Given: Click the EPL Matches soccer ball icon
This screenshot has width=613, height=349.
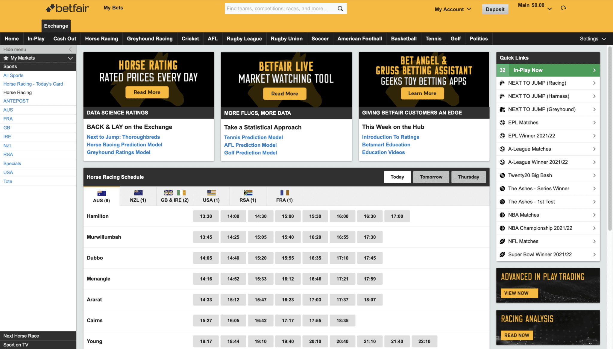Looking at the screenshot, I should point(502,122).
